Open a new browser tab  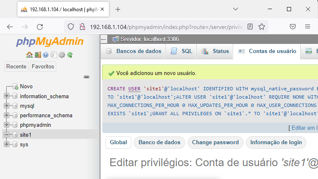(118, 10)
